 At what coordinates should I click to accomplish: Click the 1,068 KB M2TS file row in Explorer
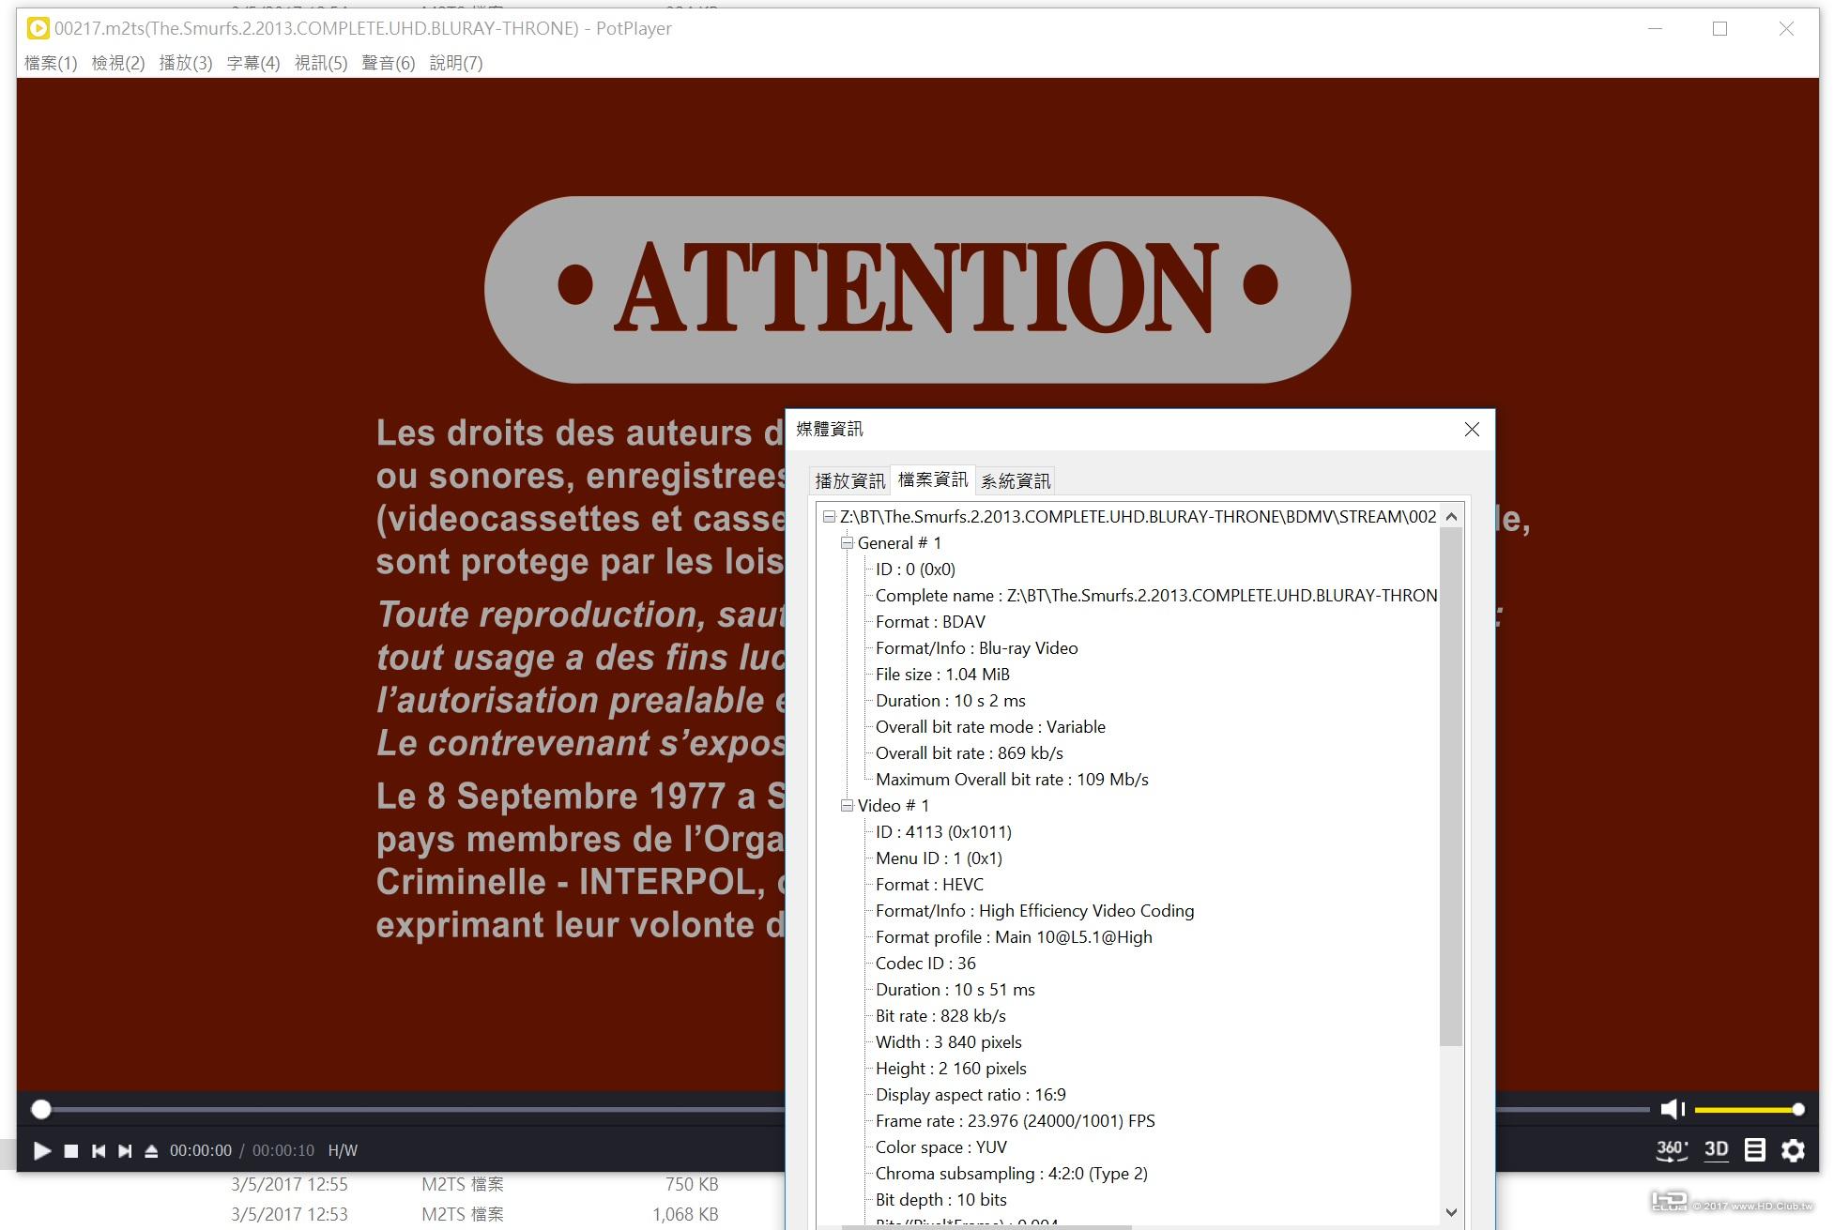point(474,1214)
